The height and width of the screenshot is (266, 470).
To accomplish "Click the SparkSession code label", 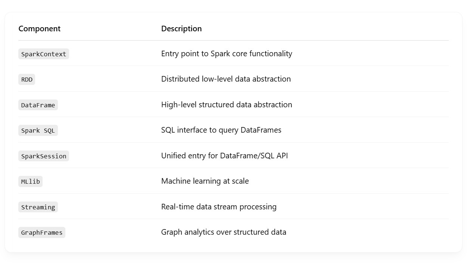I will pyautogui.click(x=43, y=156).
